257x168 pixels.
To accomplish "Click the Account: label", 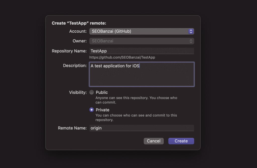I will pos(78,31).
